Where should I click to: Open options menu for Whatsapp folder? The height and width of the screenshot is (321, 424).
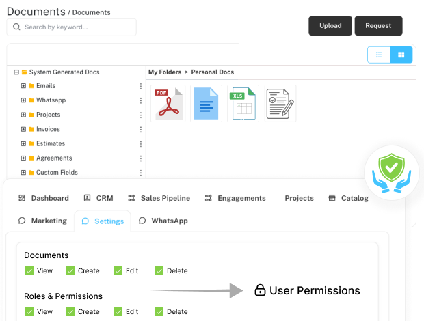141,100
